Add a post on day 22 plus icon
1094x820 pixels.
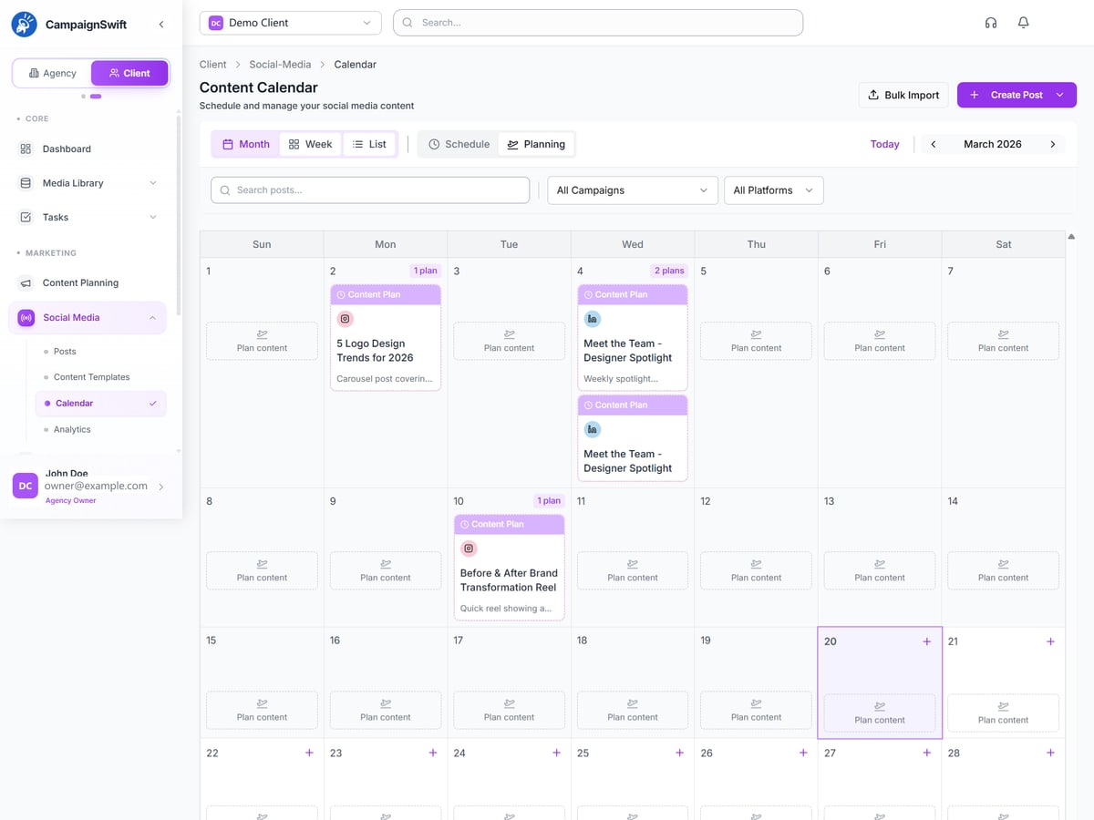pyautogui.click(x=309, y=753)
